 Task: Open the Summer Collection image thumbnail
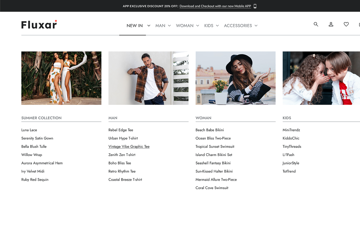coord(61,78)
